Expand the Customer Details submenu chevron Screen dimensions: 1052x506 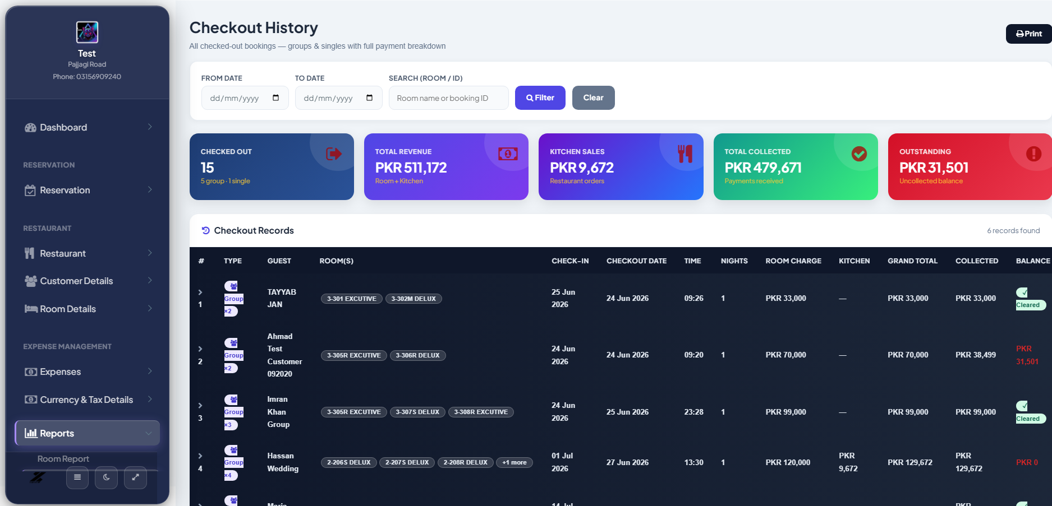click(150, 281)
